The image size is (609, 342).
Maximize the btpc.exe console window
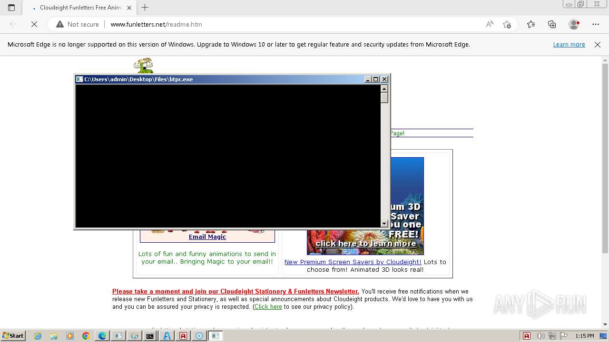[375, 79]
